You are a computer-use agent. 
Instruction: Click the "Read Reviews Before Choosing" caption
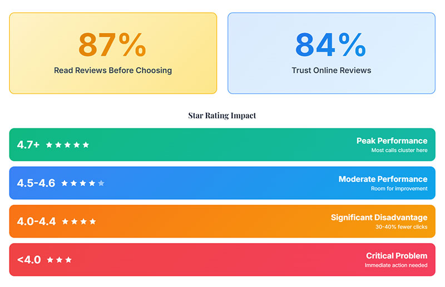click(x=113, y=71)
